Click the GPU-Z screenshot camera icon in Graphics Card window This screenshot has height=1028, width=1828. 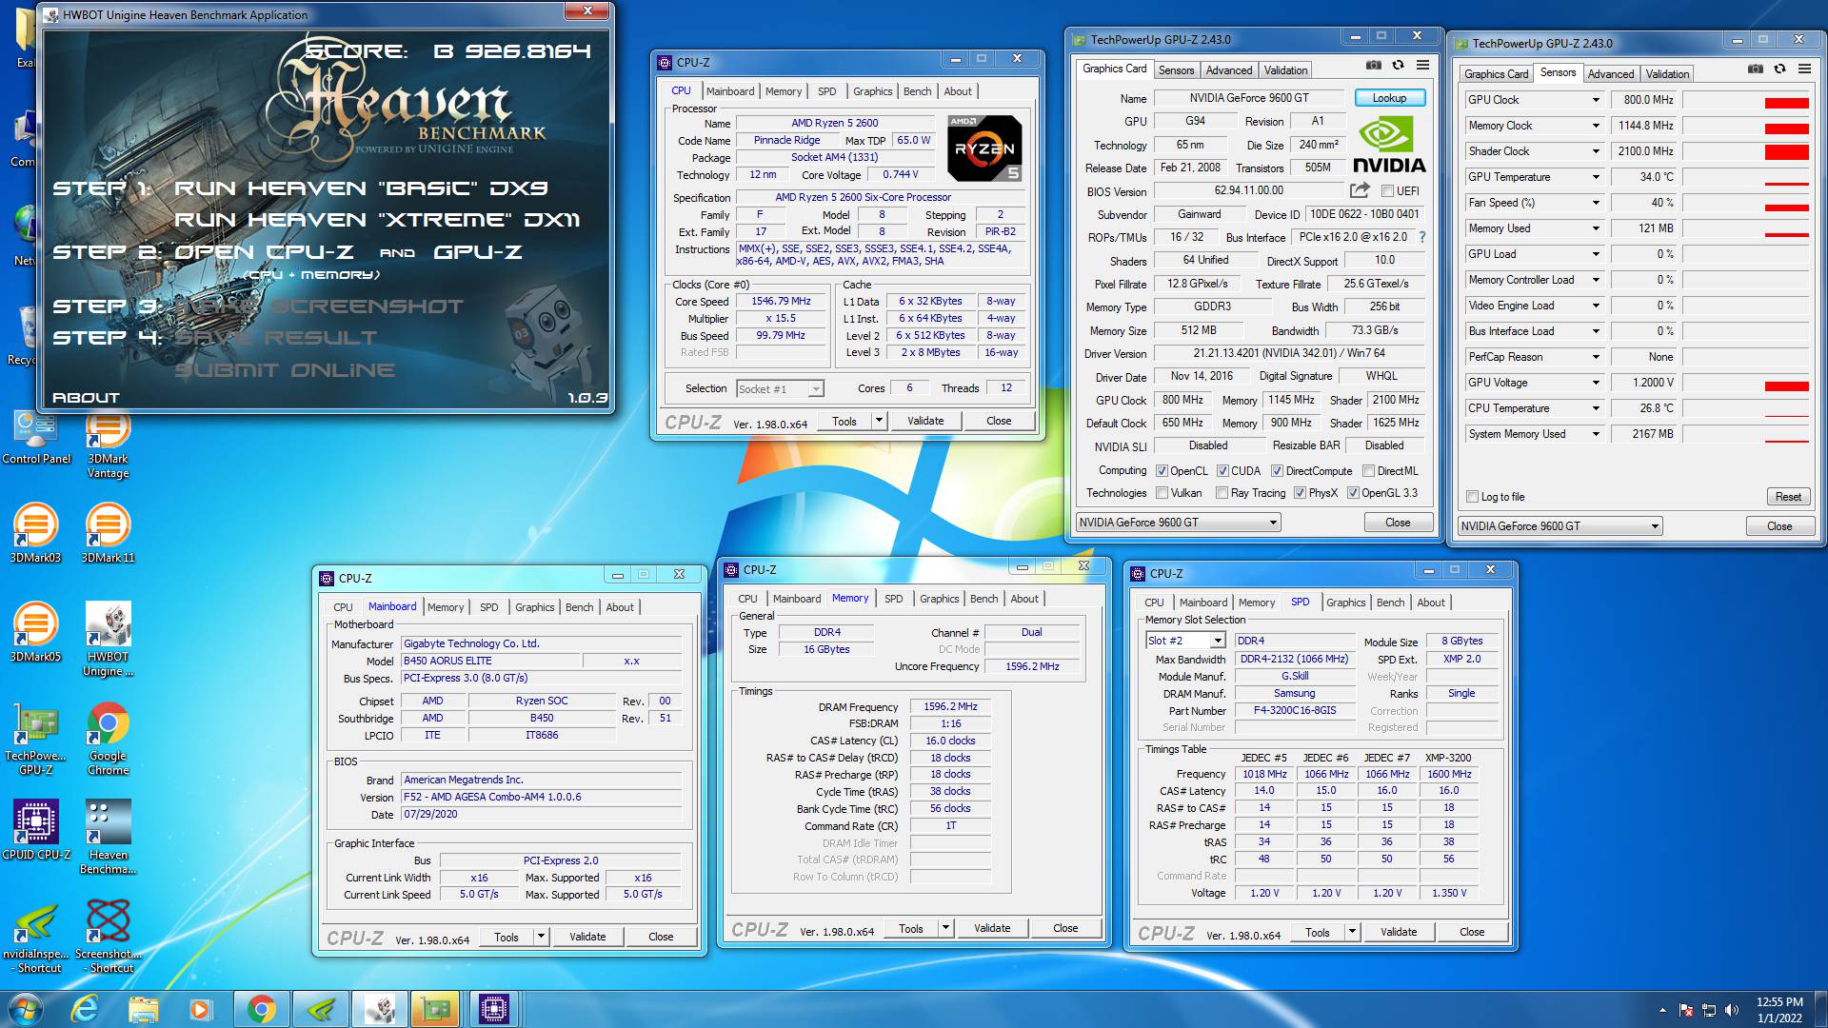click(1373, 66)
